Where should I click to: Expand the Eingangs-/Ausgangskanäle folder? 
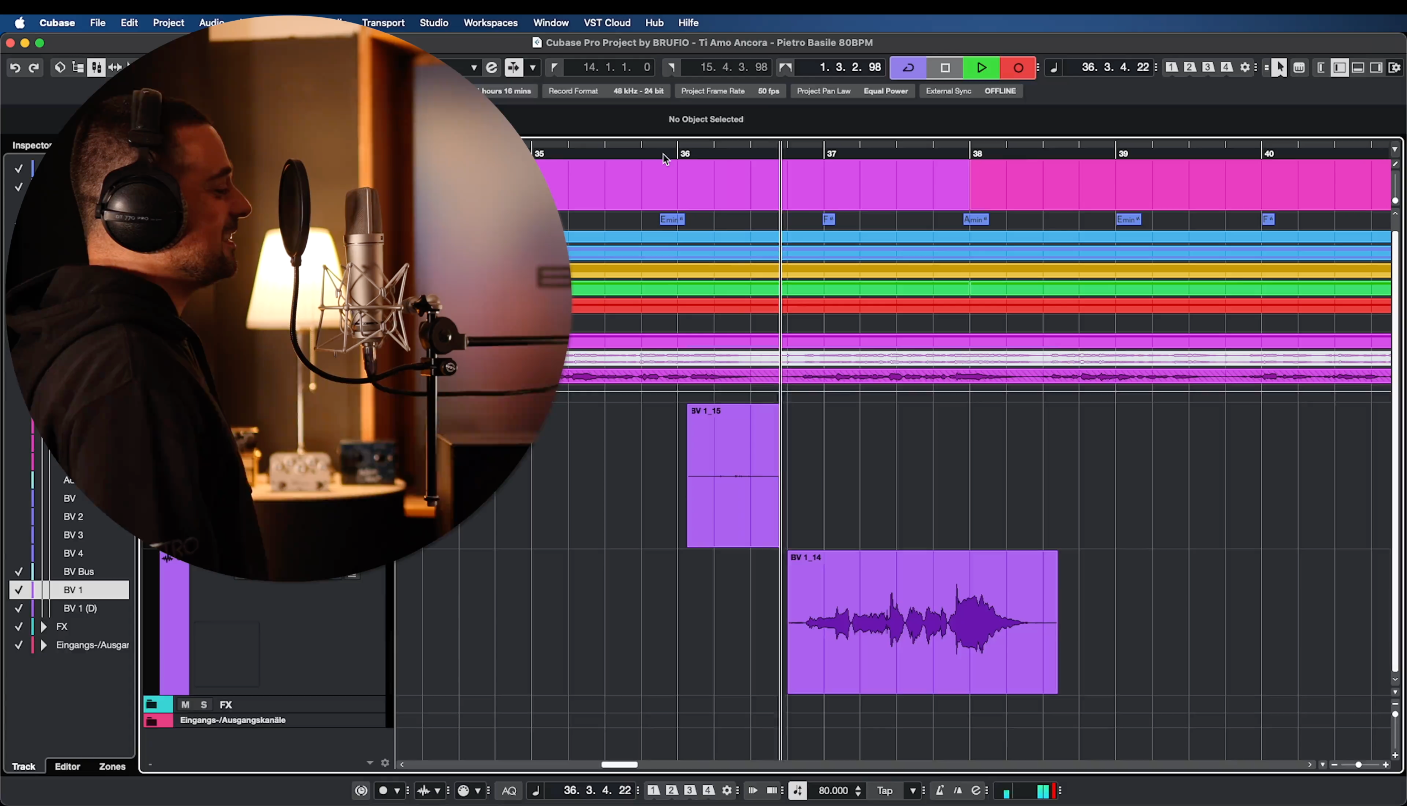(44, 645)
